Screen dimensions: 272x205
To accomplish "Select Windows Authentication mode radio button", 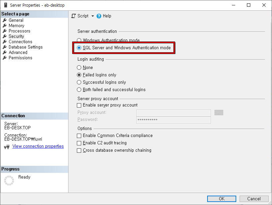I will 79,40.
